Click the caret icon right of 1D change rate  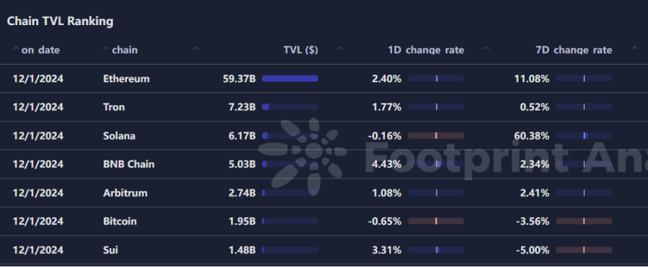pos(486,49)
